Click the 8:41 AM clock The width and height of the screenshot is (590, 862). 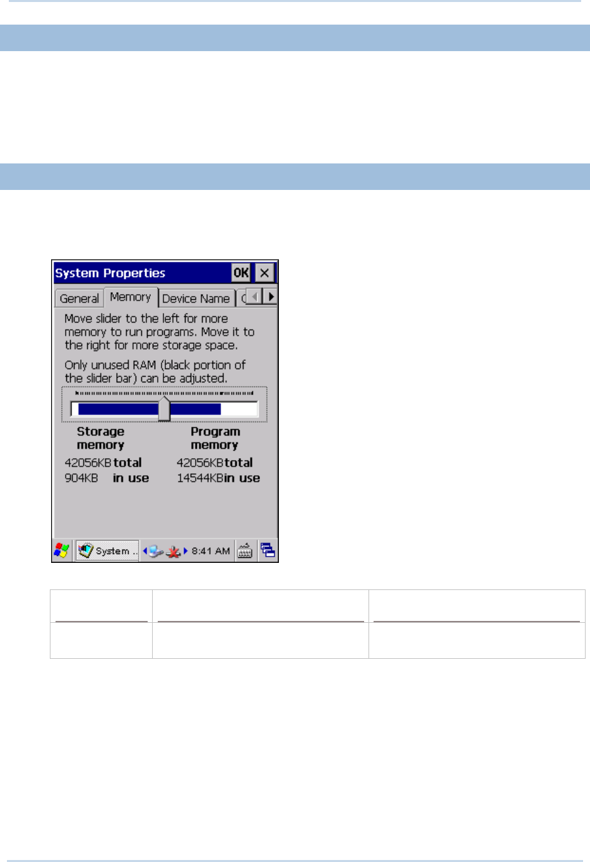(x=211, y=551)
